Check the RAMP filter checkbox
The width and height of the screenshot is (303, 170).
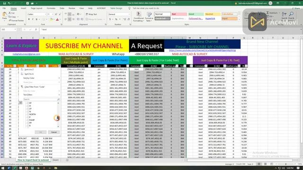coord(28,120)
